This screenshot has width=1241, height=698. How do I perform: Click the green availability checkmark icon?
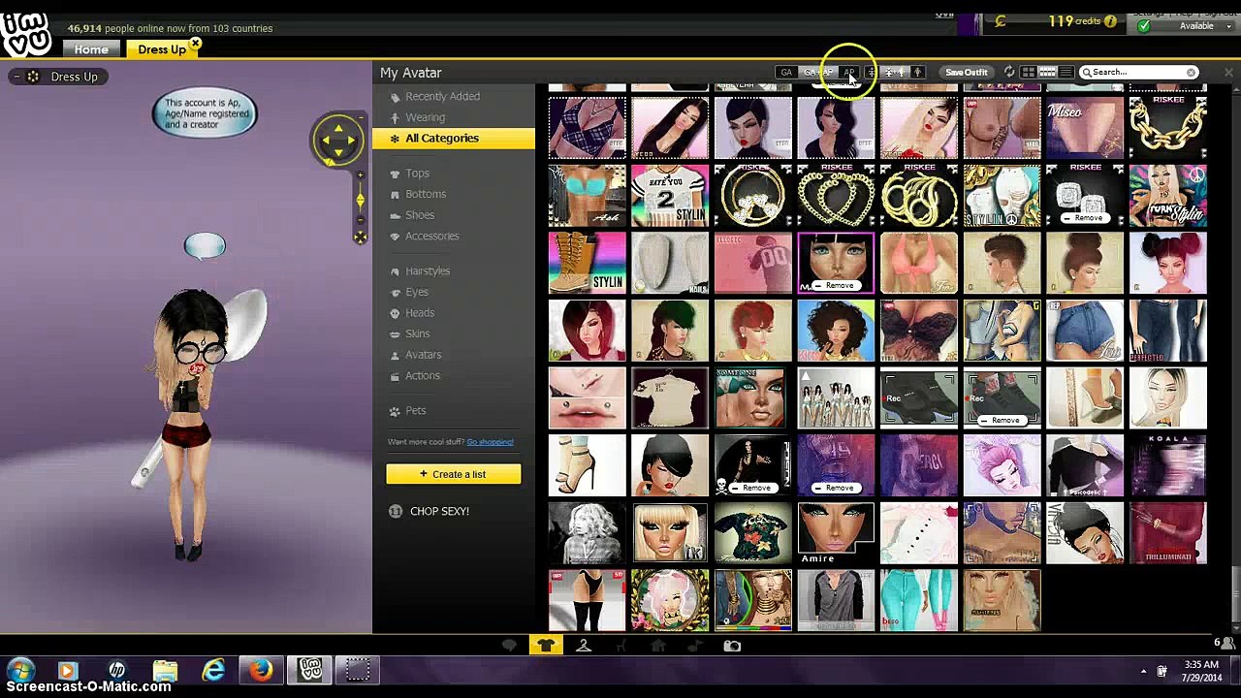pyautogui.click(x=1144, y=26)
